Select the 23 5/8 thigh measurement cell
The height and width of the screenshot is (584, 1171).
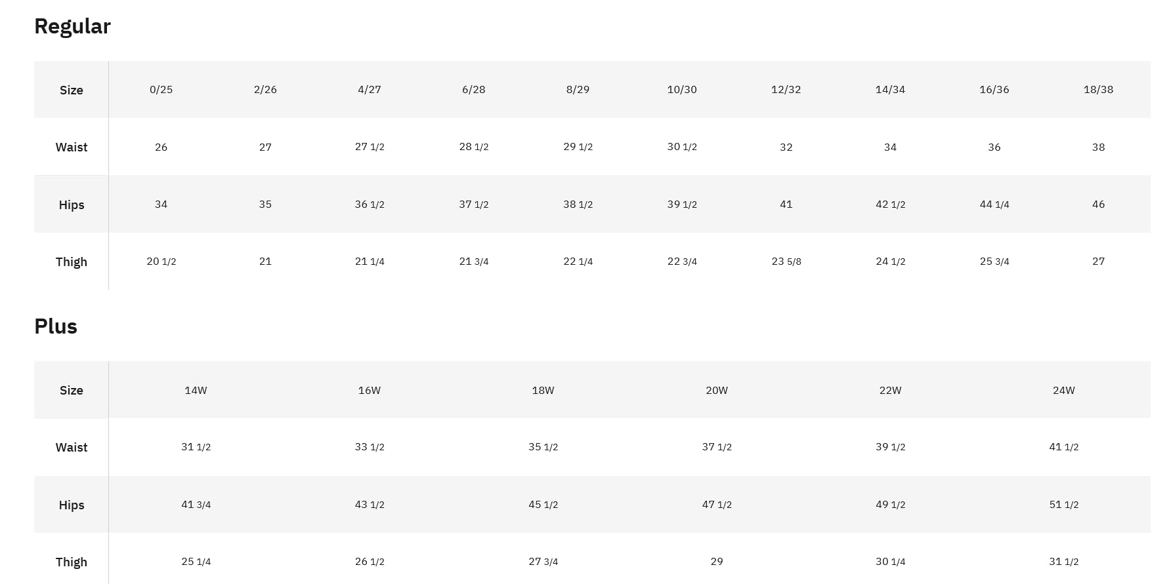pos(786,262)
